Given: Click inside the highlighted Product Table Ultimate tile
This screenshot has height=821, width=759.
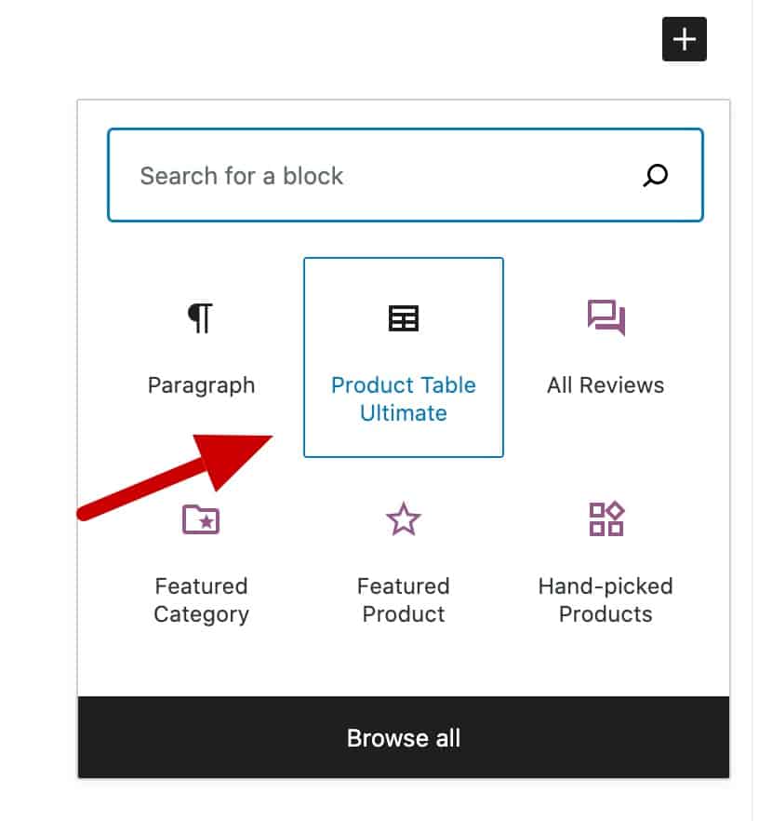Looking at the screenshot, I should (404, 357).
